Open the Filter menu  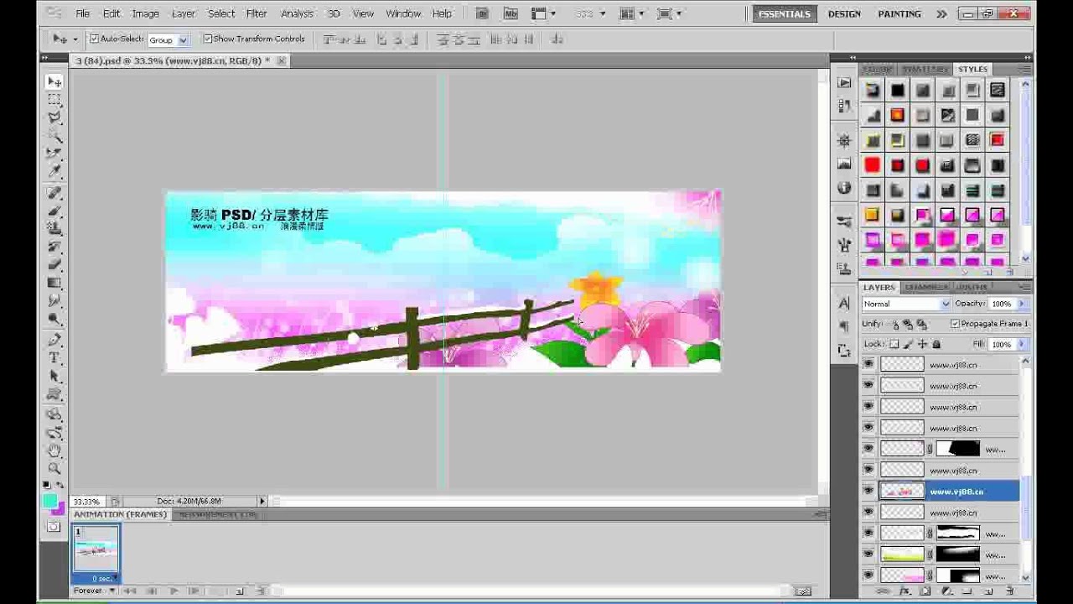(257, 13)
